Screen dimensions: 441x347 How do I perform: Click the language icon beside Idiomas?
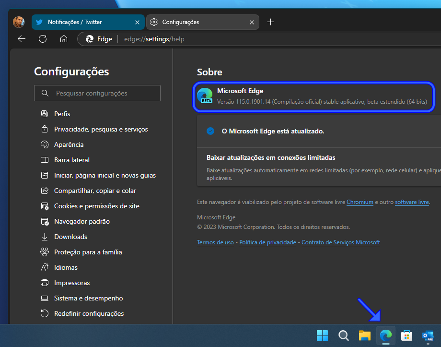click(x=45, y=267)
